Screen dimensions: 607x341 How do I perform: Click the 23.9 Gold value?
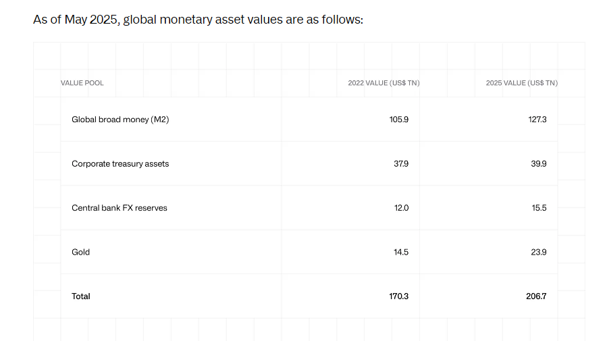(539, 252)
